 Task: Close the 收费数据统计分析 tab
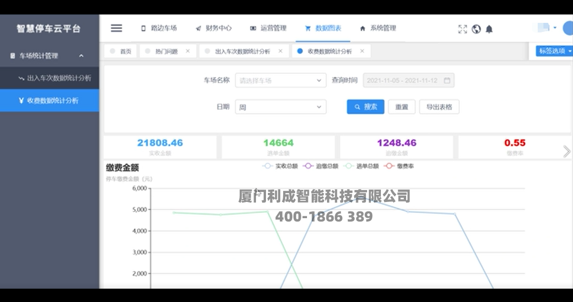tap(362, 51)
